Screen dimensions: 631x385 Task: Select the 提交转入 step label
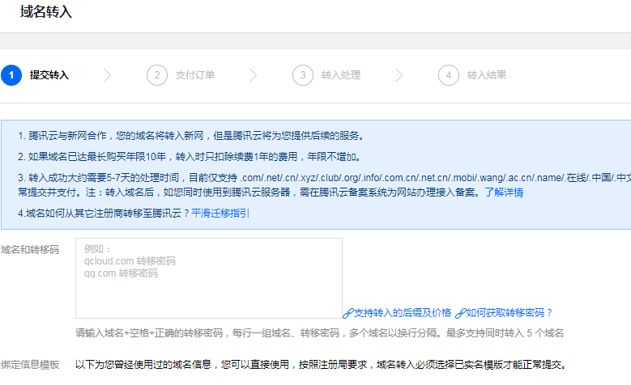pyautogui.click(x=49, y=75)
